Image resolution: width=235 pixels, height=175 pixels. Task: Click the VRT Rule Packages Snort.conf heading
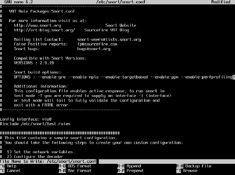point(42,11)
